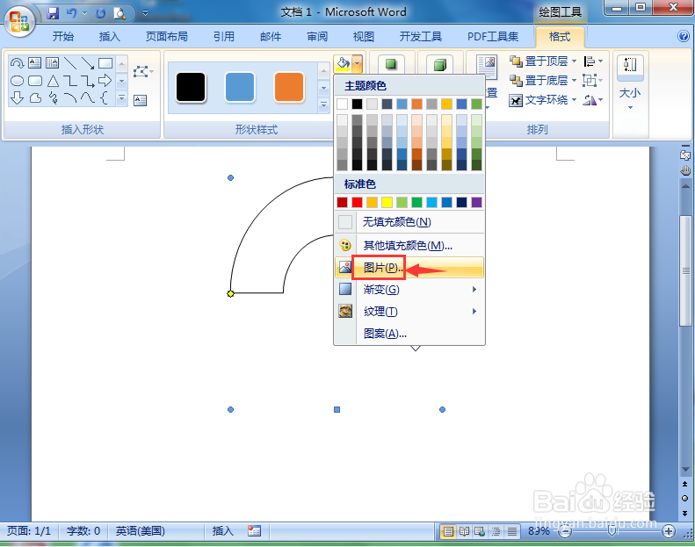Select the right arrow block shape
The height and width of the screenshot is (547, 695).
pyautogui.click(x=105, y=80)
